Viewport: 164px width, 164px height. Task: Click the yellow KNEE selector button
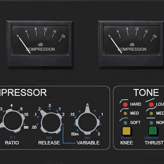coord(126,131)
